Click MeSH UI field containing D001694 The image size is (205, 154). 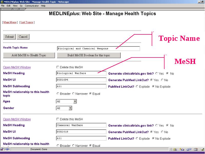81,80
